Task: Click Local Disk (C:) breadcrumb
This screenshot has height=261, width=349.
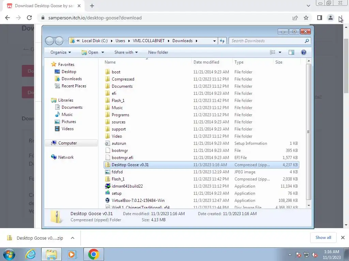Action: coord(95,41)
